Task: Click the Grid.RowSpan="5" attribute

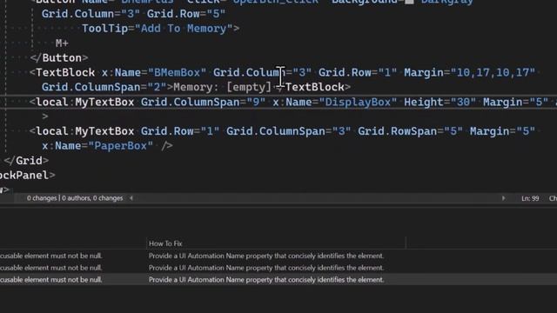Action: 410,131
